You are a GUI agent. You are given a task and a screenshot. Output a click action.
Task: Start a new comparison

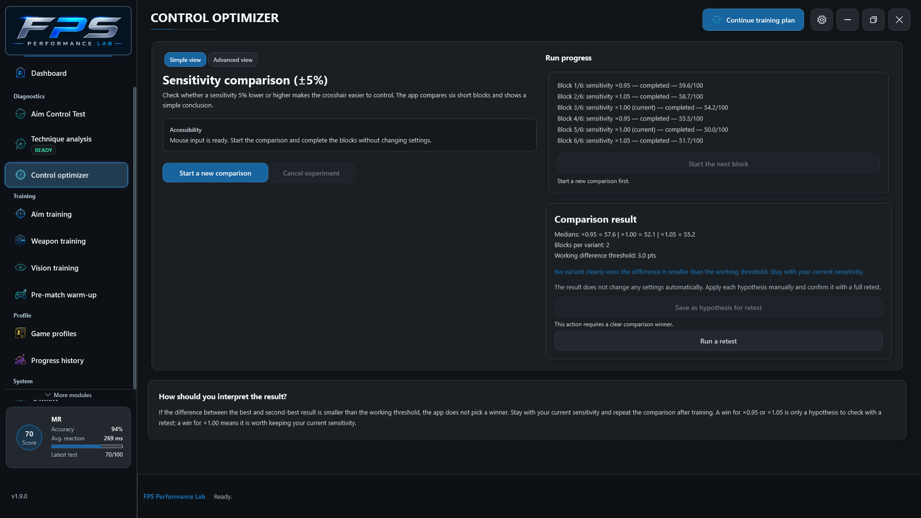click(x=215, y=173)
